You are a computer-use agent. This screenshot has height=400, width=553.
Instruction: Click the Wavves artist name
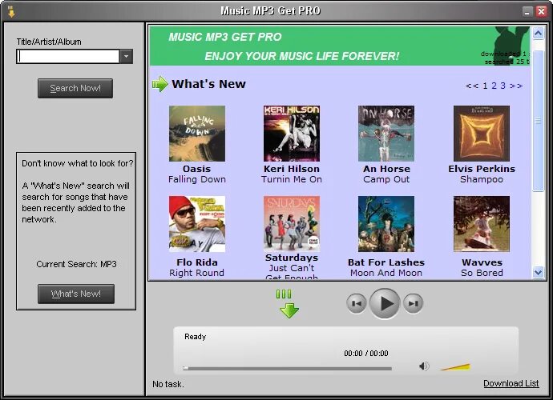482,262
